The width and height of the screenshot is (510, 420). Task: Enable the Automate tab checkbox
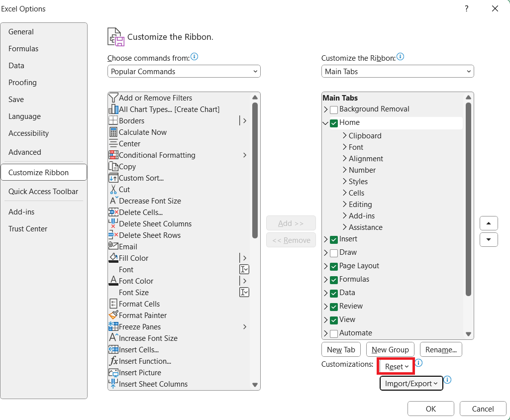click(x=334, y=334)
